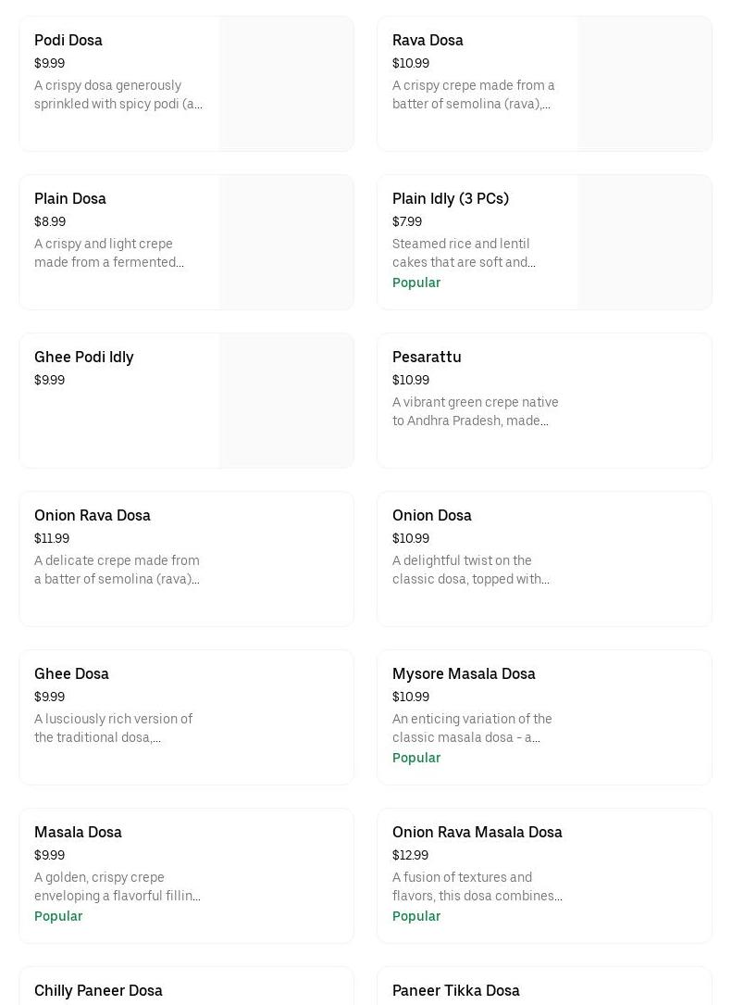The height and width of the screenshot is (1005, 744).
Task: Click the Ghee Podi Idly image placeholder
Action: tap(287, 400)
